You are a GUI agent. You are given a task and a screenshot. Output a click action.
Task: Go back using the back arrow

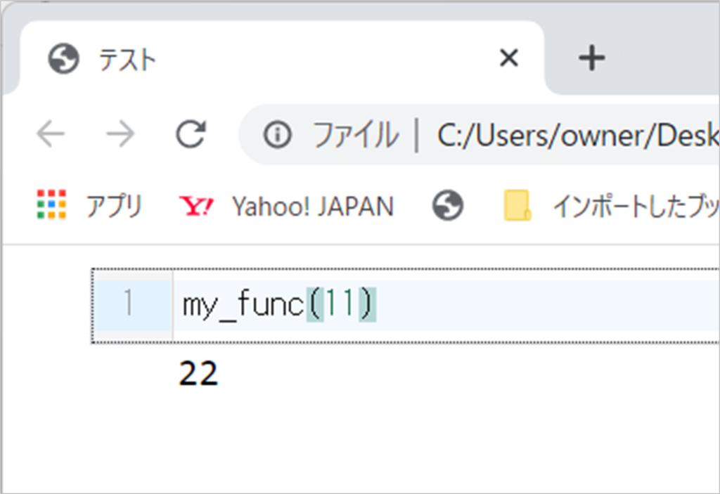pos(51,134)
